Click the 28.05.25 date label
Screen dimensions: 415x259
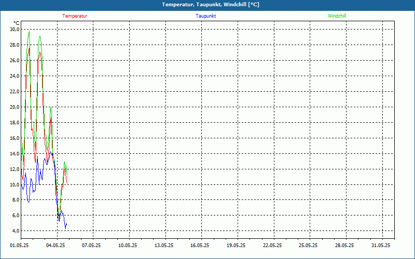344,246
